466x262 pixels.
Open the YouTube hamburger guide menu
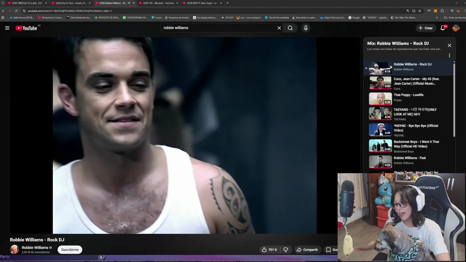(x=7, y=28)
